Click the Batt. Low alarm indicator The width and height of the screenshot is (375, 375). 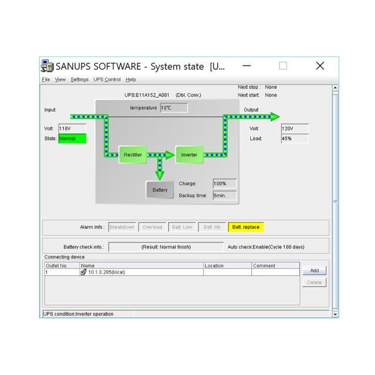182,227
